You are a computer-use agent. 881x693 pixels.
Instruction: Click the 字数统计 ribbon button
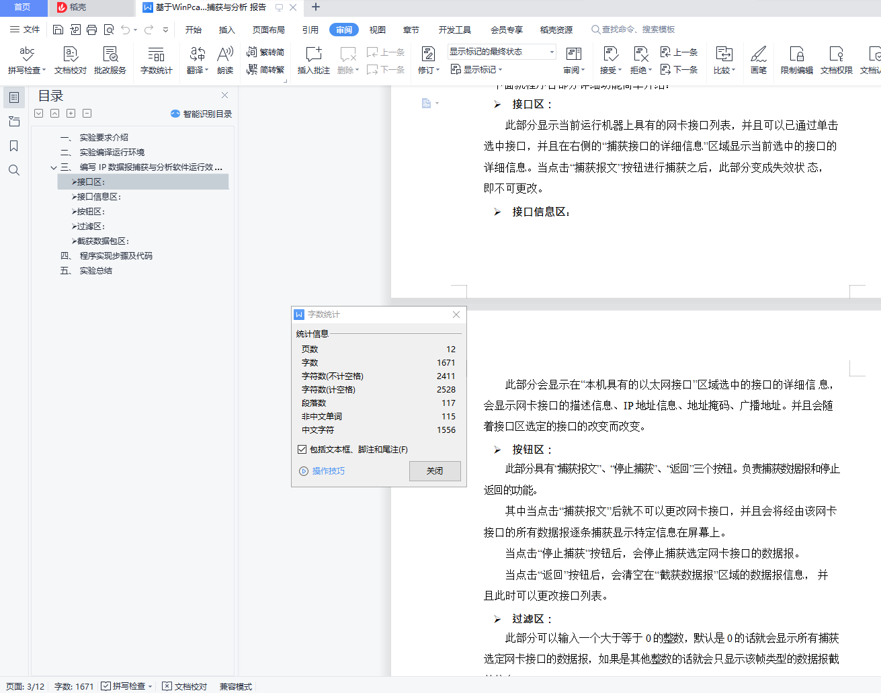click(x=157, y=60)
